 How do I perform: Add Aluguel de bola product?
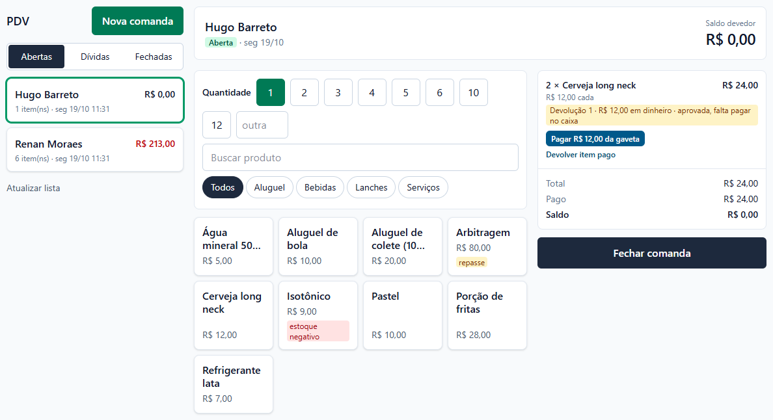pyautogui.click(x=318, y=246)
